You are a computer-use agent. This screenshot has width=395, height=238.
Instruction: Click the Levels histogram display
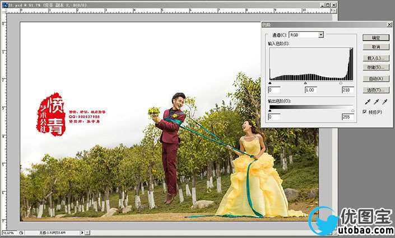312,64
